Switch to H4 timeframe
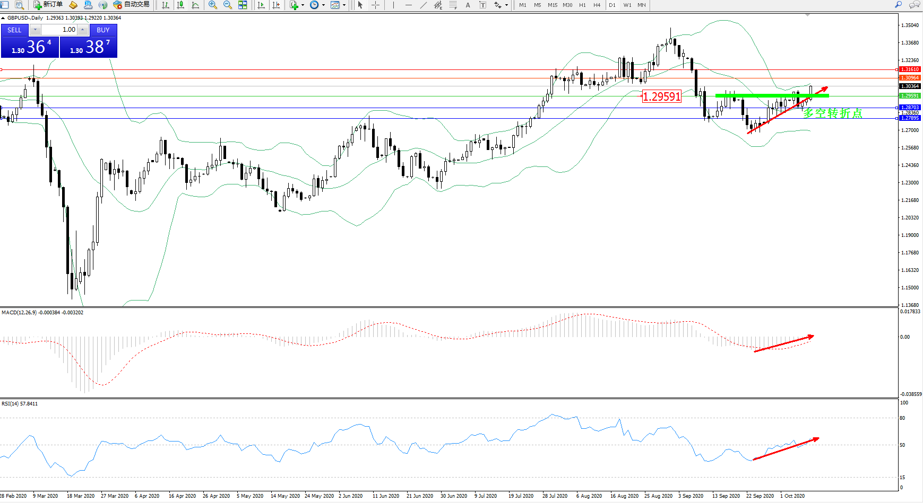The height and width of the screenshot is (503, 923). pyautogui.click(x=597, y=5)
